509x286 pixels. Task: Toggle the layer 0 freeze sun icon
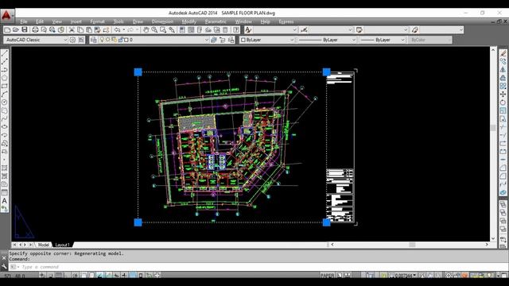click(108, 40)
